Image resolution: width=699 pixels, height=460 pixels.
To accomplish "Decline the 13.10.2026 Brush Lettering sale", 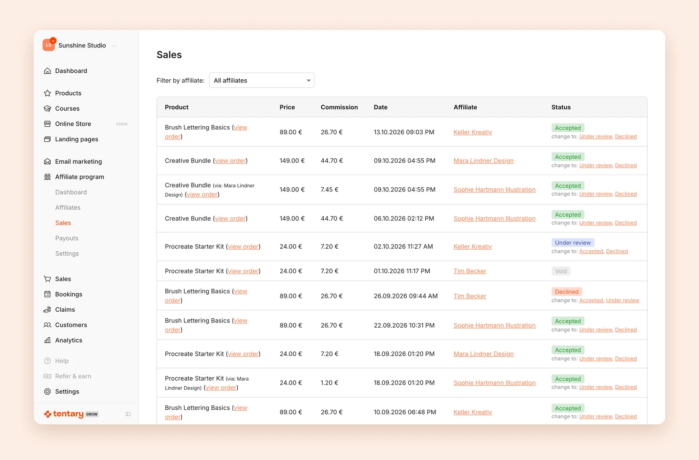I will click(x=626, y=137).
